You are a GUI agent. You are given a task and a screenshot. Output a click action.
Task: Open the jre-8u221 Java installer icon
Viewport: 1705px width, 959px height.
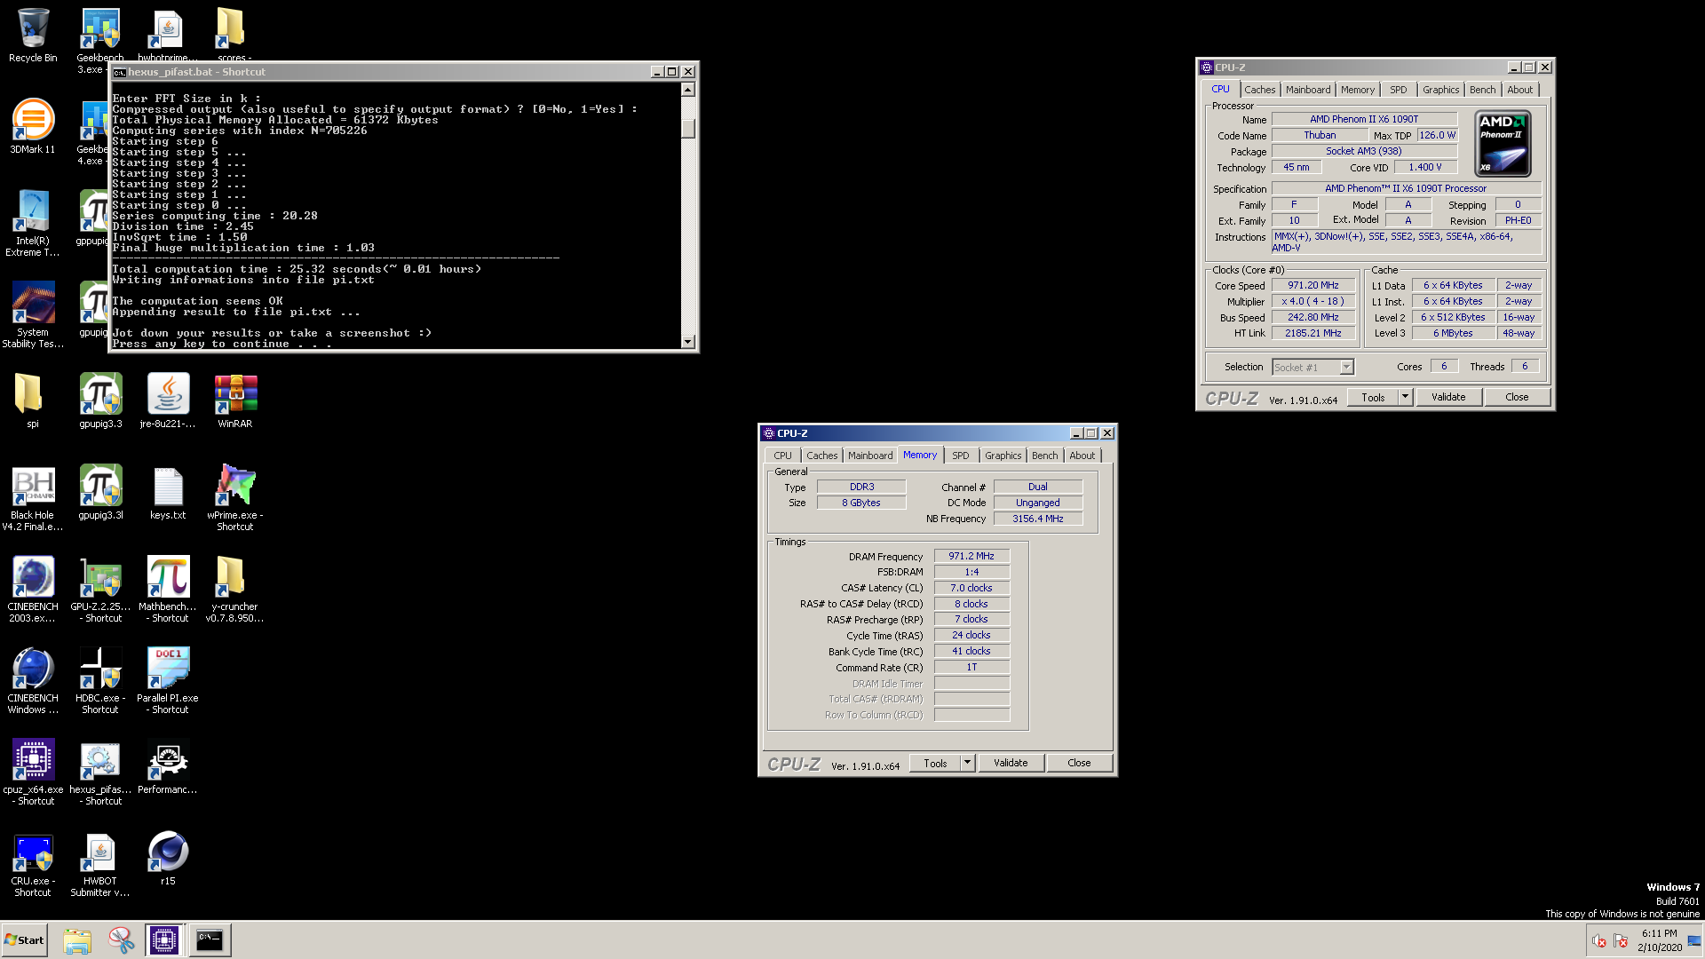(168, 401)
